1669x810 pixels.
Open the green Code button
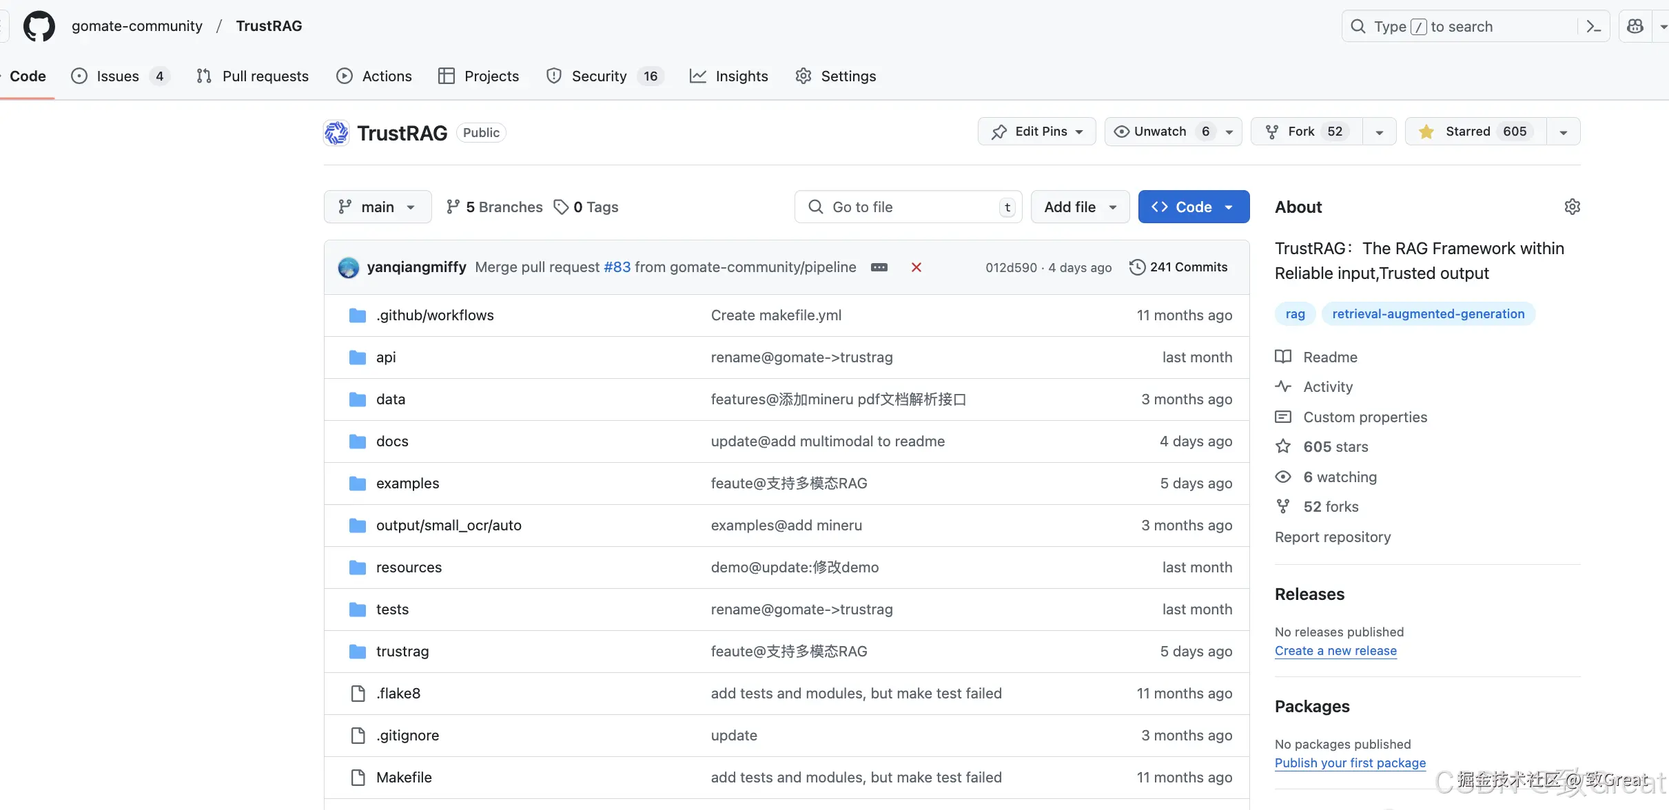1193,207
